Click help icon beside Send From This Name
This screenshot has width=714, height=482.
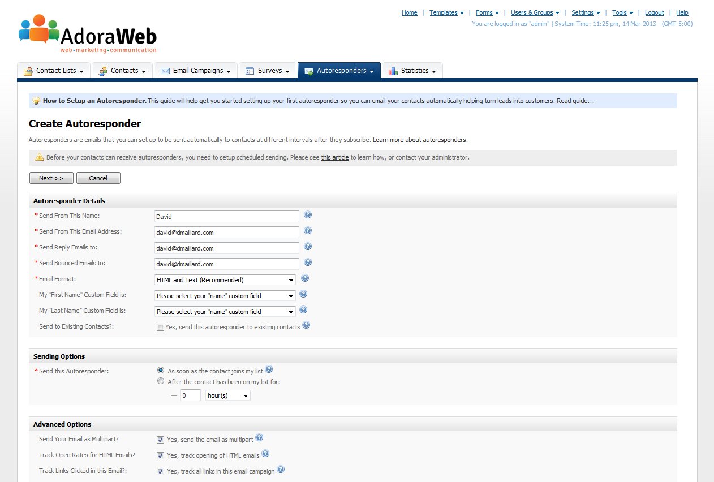click(308, 215)
